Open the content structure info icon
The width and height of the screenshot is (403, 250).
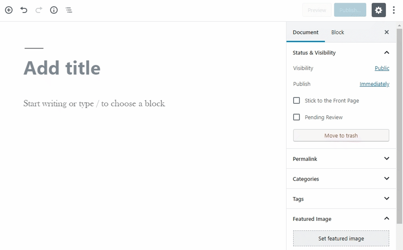click(54, 10)
